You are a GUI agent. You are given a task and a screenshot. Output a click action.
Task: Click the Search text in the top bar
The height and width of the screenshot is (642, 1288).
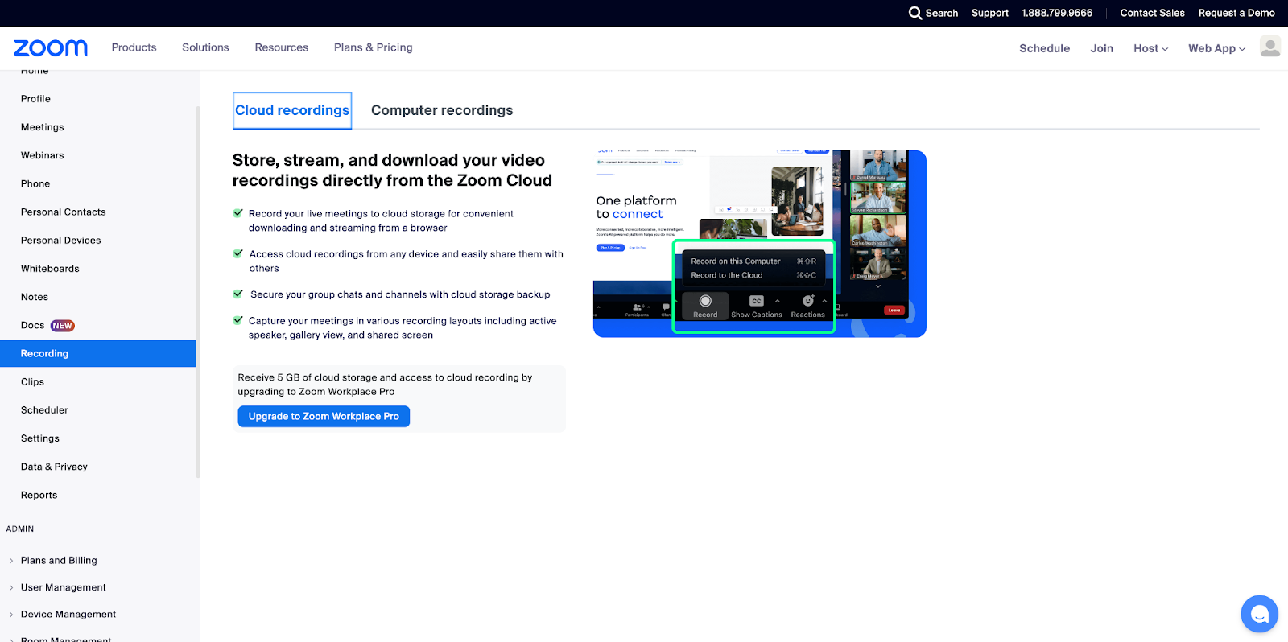(942, 13)
